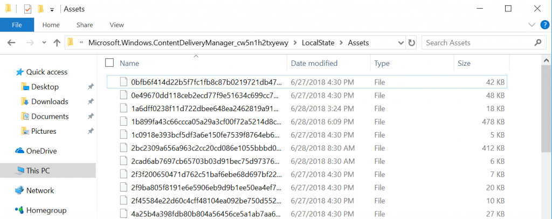Click the pin icon next to Documents
Viewport: 552px width, 219px height.
(x=91, y=116)
